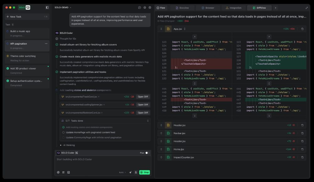Screen dimensions: 314x182
Task: Toggle the left sidebar panel icon
Action: (x=47, y=8)
